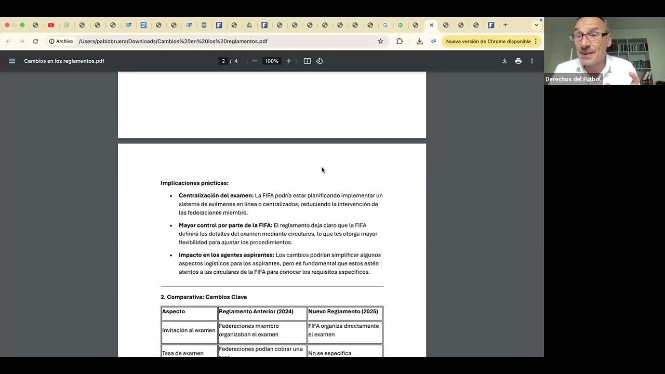Select the 100% zoom level field
Image resolution: width=665 pixels, height=374 pixels.
(x=272, y=61)
